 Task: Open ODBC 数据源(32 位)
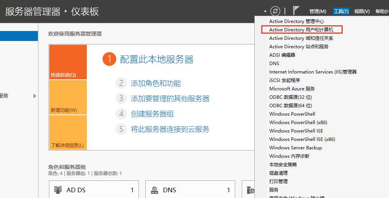click(291, 97)
